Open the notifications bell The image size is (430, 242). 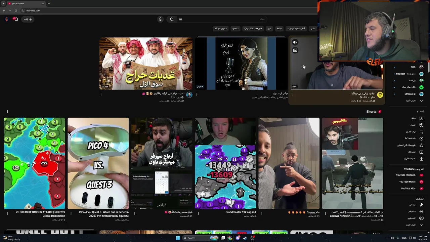pos(15,19)
